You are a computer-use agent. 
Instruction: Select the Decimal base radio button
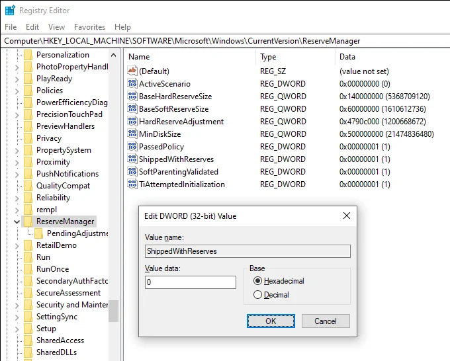coord(257,294)
